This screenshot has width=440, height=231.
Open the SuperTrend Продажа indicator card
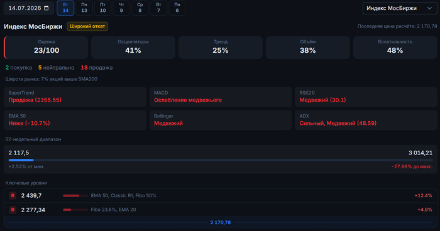75,97
